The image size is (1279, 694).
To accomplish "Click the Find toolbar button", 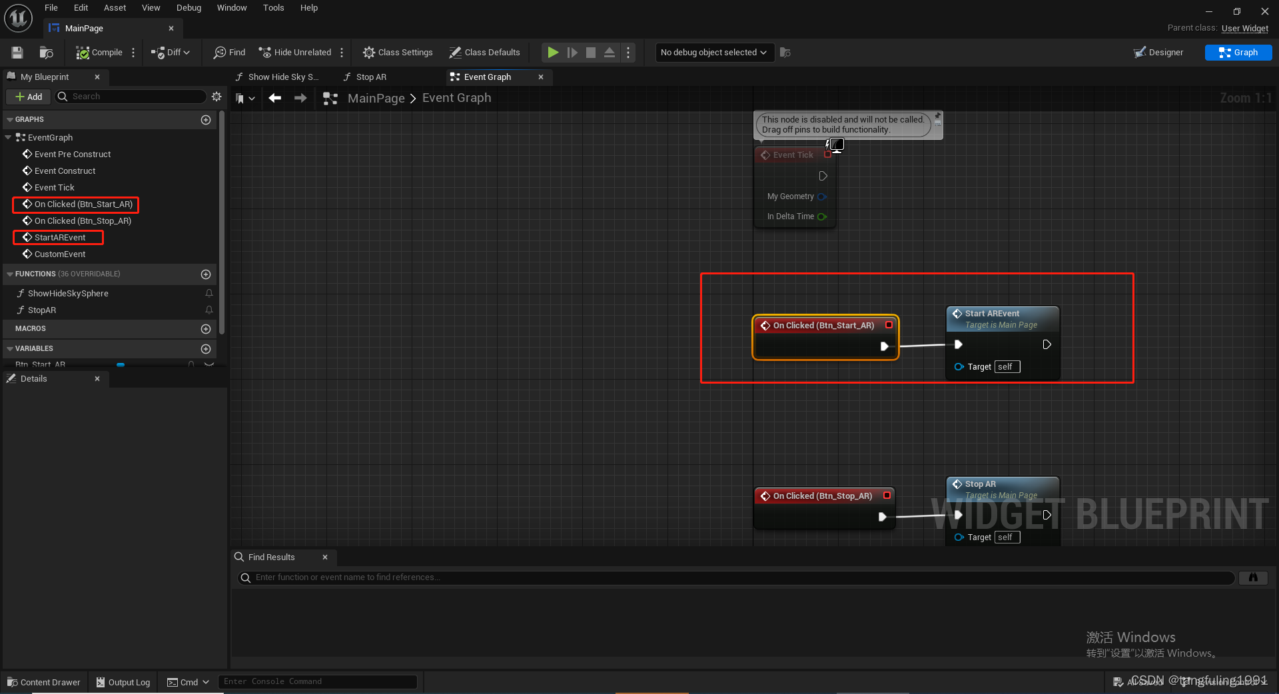I will tap(229, 53).
